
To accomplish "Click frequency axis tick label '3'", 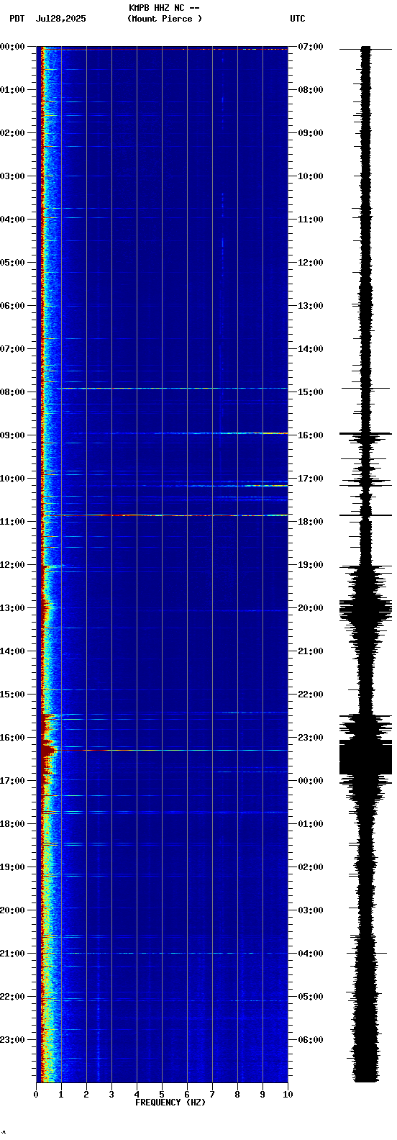I will (111, 1095).
